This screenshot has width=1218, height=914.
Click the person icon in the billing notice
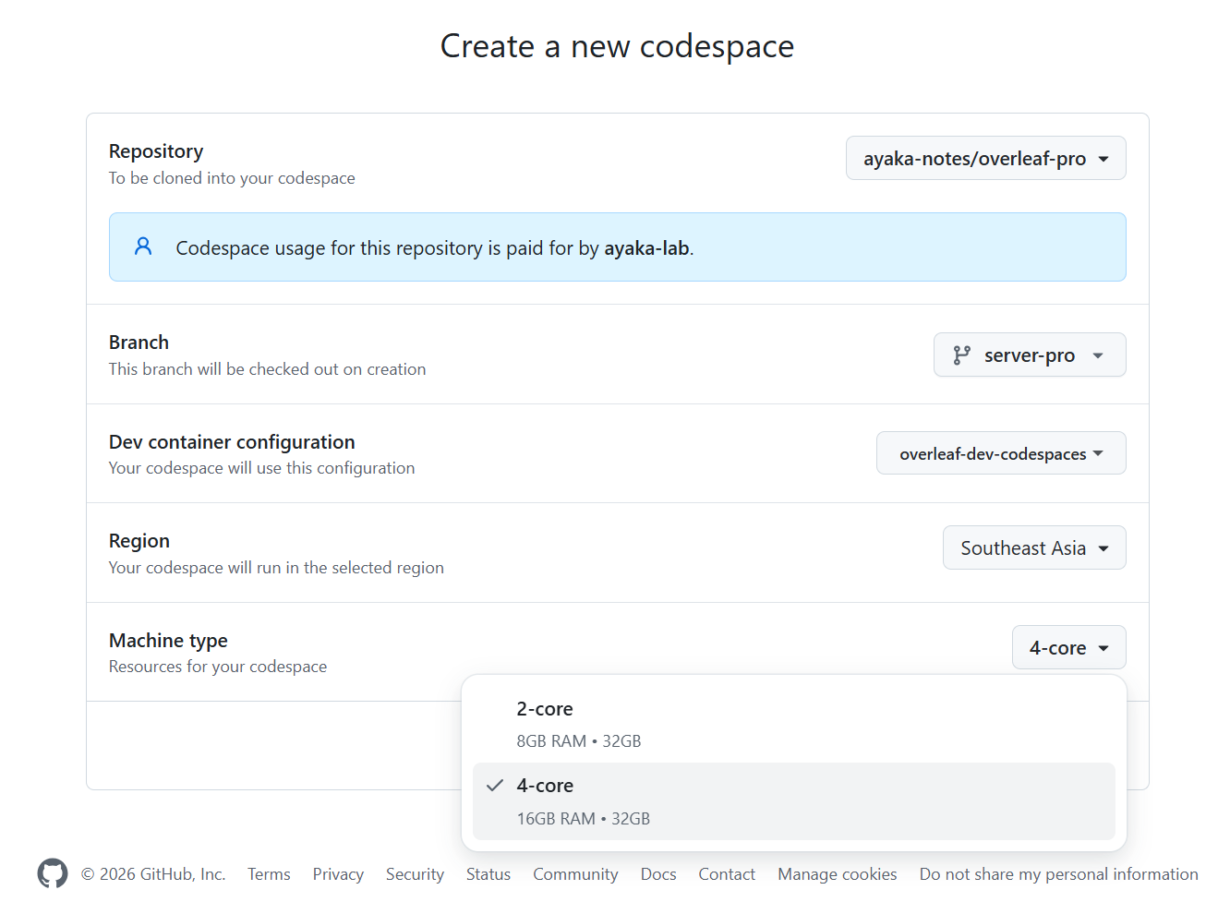pyautogui.click(x=143, y=247)
